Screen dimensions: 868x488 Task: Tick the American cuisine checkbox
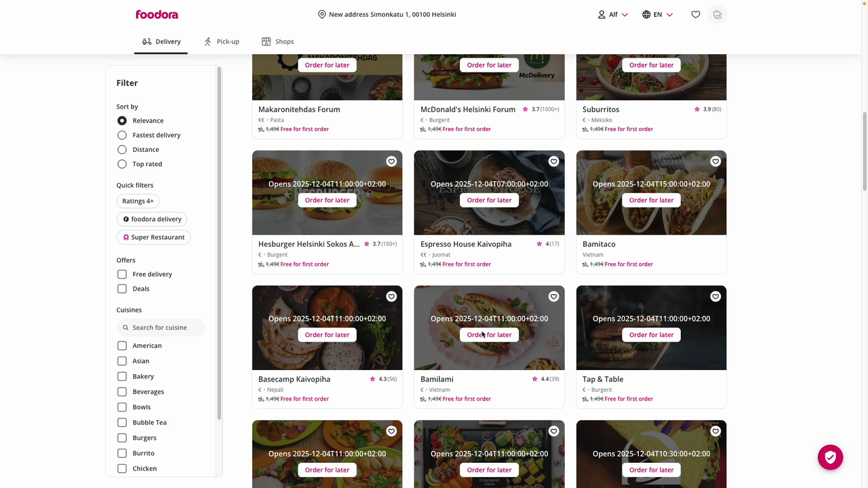122,346
